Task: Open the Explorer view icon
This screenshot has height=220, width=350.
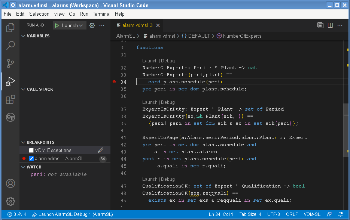Action: point(10,27)
